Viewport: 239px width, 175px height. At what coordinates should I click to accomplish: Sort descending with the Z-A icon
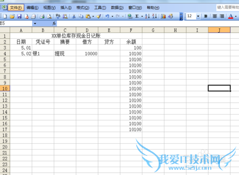tap(154, 16)
